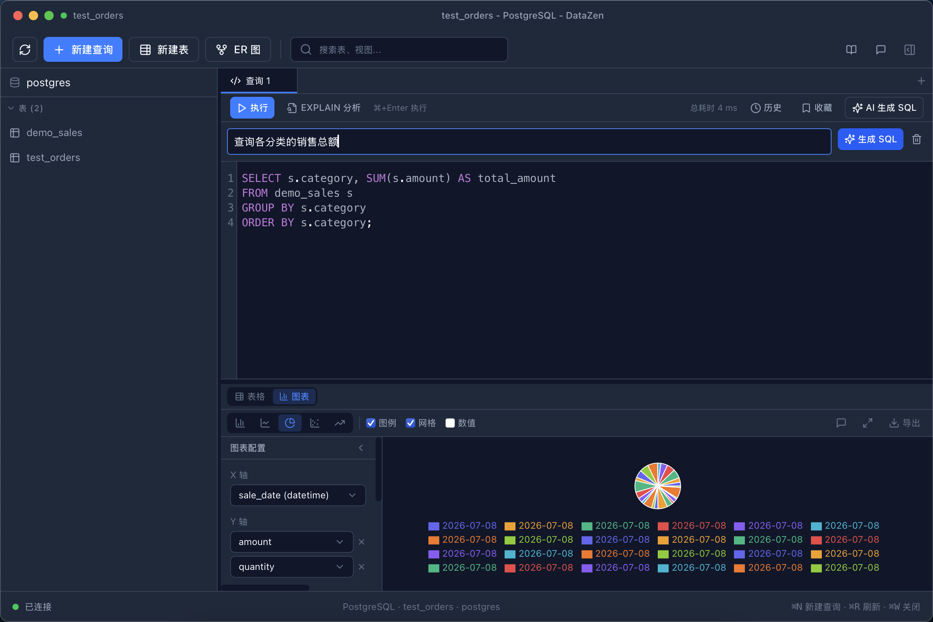Click the horizontal scrollbar under chart config
Viewport: 933px width, 622px height.
click(x=265, y=587)
